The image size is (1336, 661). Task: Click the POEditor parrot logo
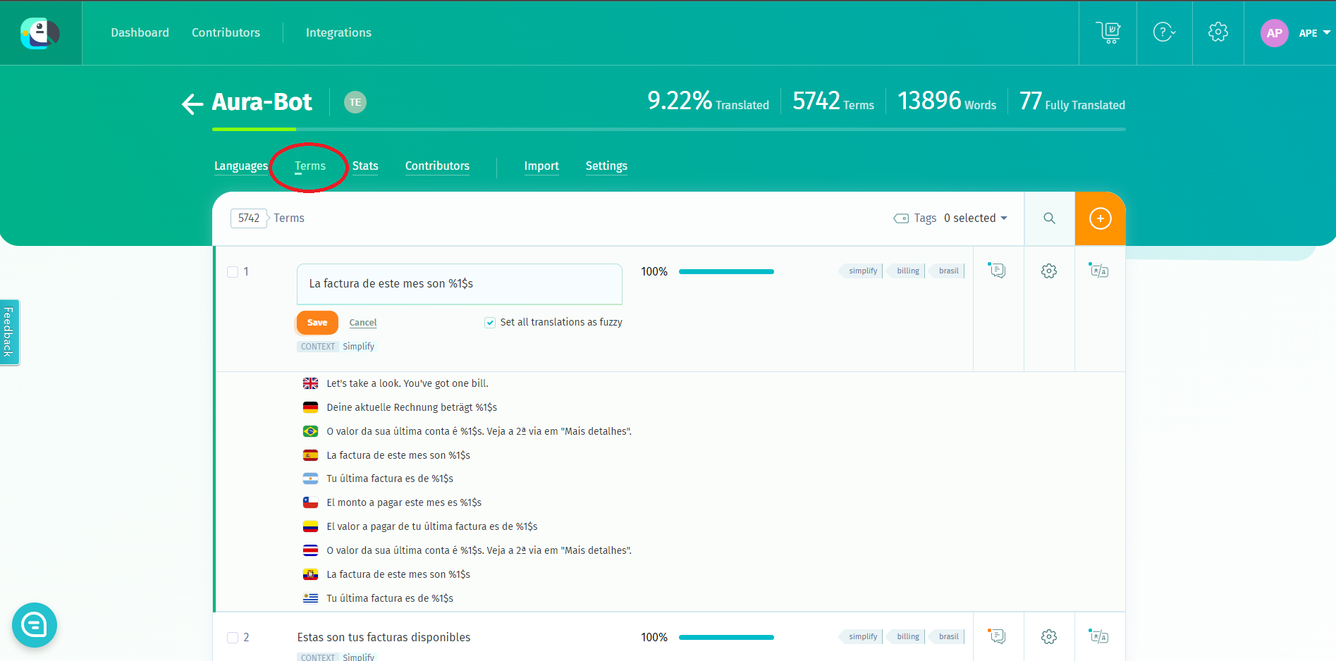click(x=40, y=33)
